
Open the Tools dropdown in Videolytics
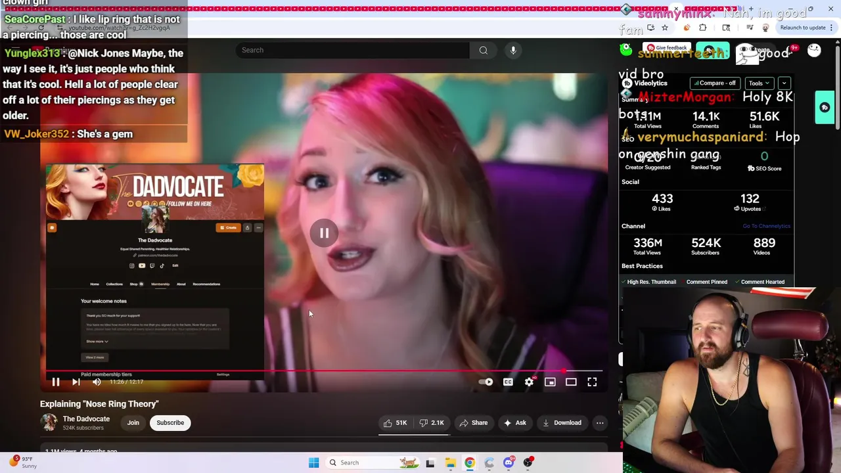tap(759, 83)
